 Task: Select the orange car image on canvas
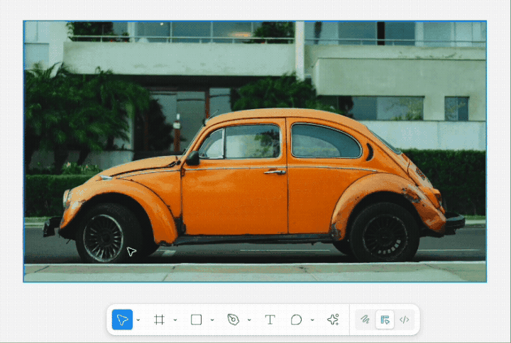tap(255, 152)
